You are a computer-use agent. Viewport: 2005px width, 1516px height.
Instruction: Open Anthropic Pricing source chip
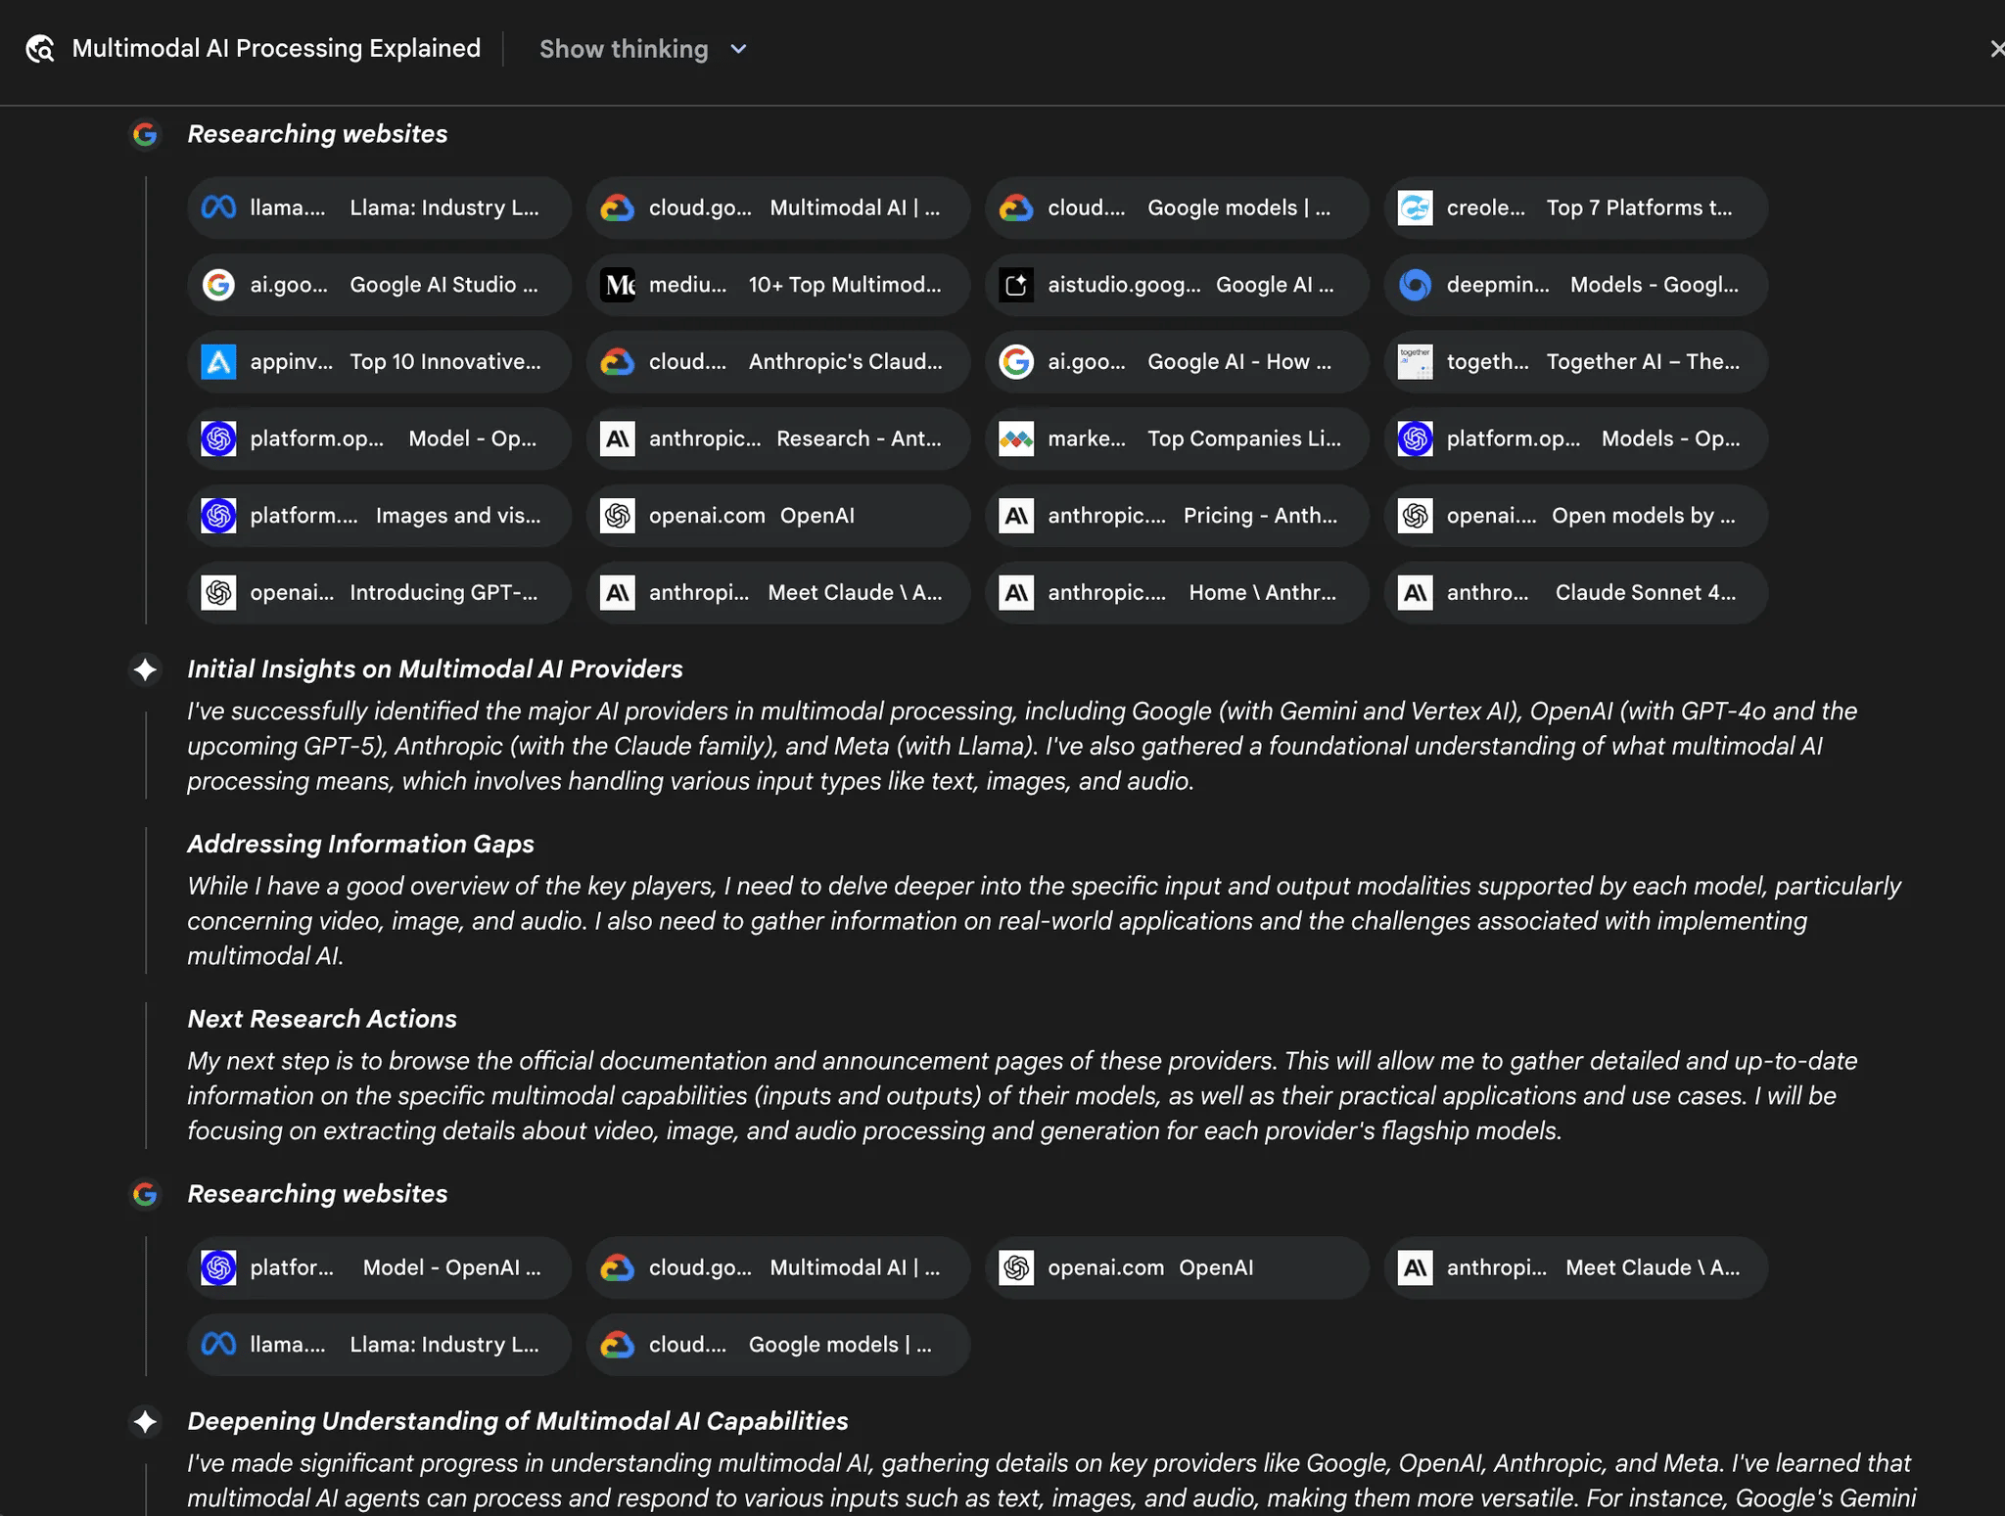click(x=1176, y=516)
